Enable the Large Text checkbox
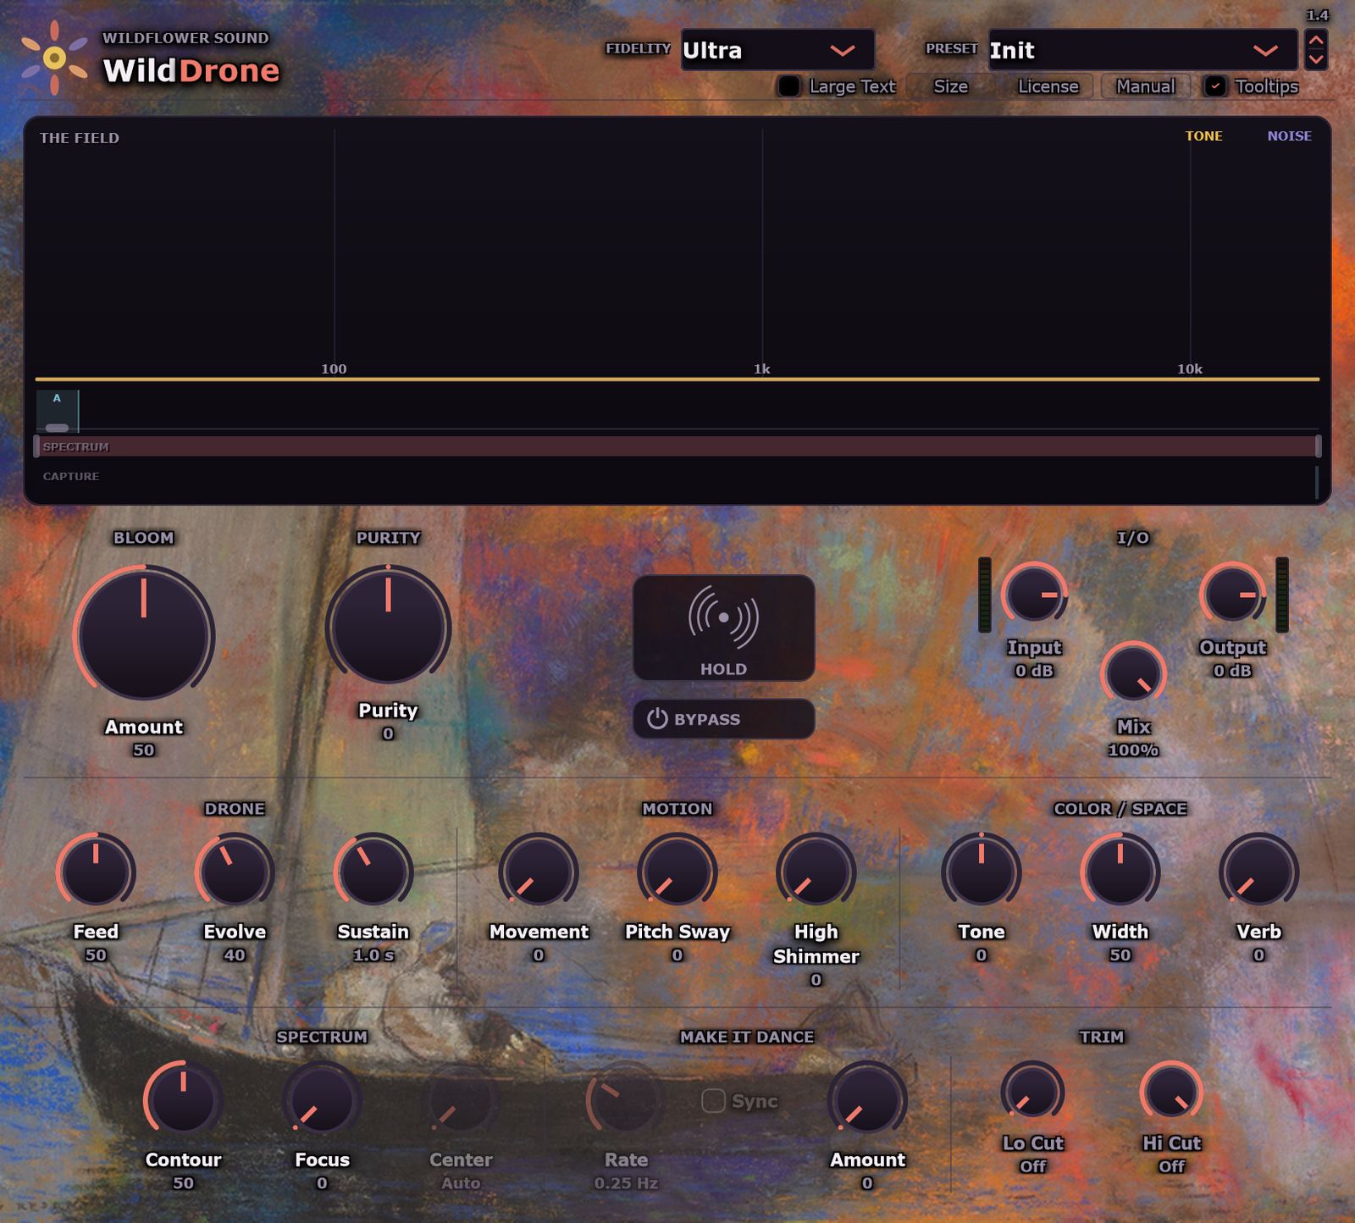Viewport: 1355px width, 1223px height. pyautogui.click(x=789, y=86)
